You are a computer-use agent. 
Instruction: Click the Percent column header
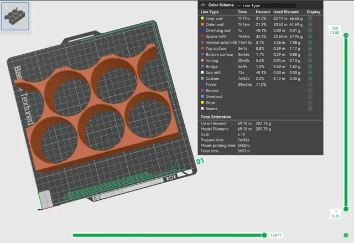(x=263, y=12)
